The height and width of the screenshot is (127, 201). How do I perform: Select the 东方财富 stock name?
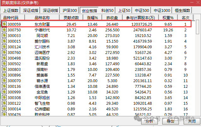pyautogui.click(x=42, y=24)
